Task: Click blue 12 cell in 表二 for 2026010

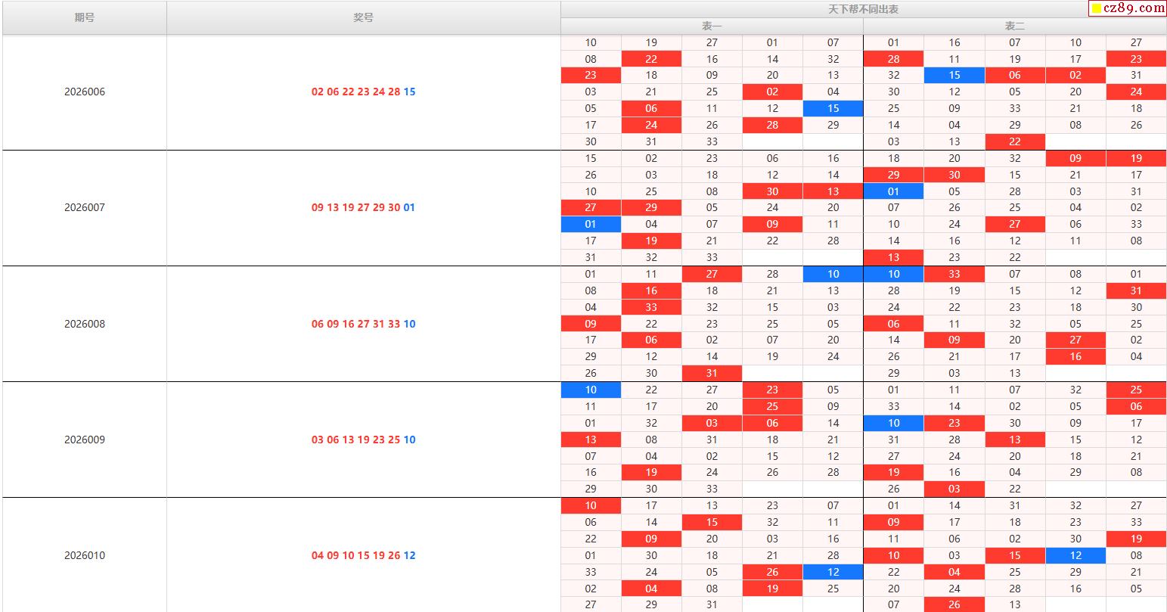Action: [1075, 555]
